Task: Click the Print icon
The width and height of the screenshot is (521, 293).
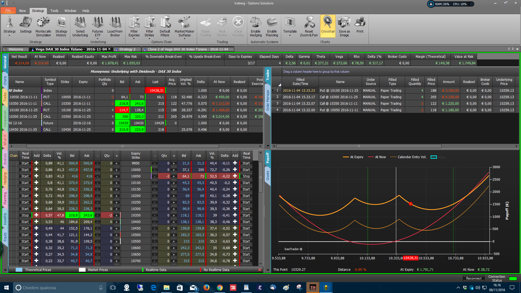Action: click(x=360, y=25)
